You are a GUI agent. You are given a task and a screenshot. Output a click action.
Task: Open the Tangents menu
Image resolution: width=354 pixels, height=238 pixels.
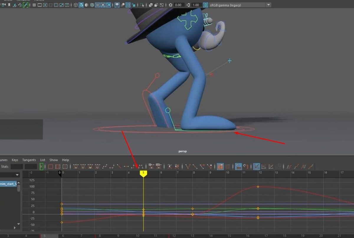pos(29,160)
